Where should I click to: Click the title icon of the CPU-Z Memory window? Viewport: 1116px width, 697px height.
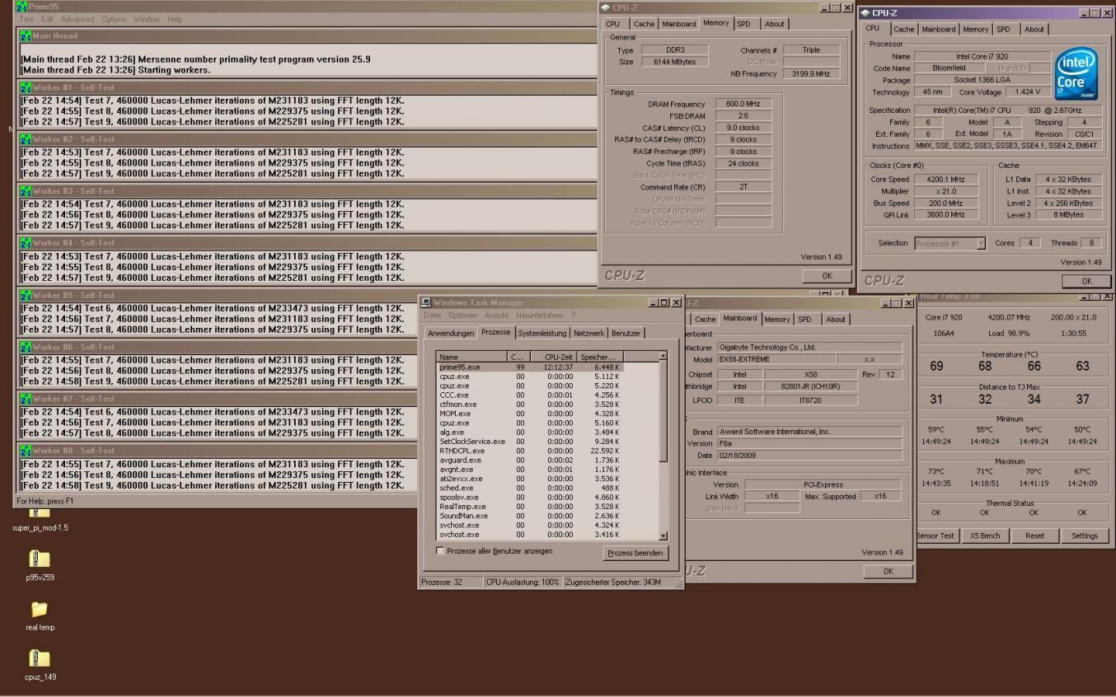(x=606, y=7)
